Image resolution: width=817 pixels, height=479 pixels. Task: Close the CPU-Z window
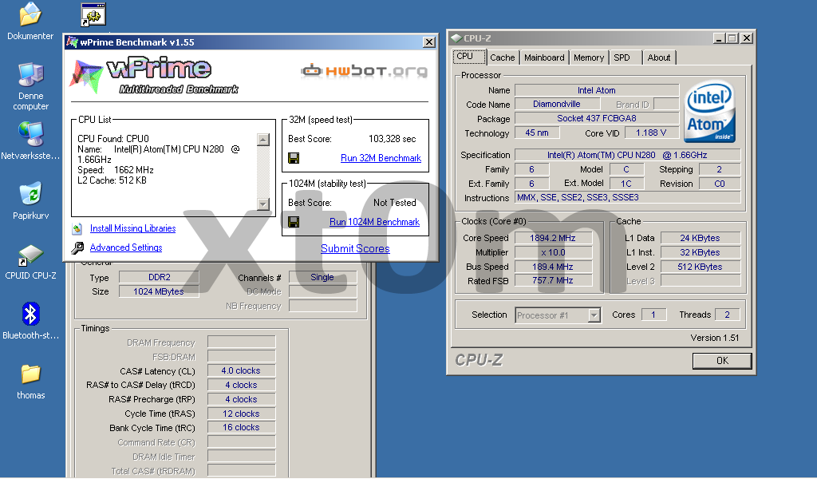point(747,38)
